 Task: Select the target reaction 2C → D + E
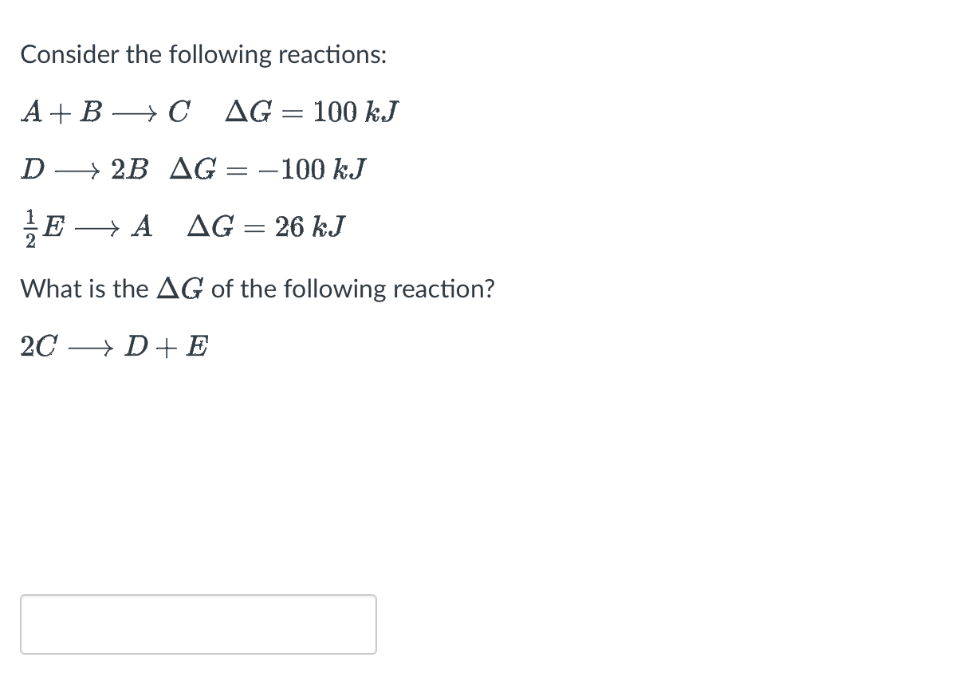[112, 345]
